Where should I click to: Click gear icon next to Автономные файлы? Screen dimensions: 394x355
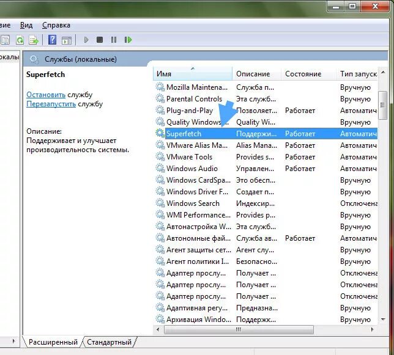(160, 238)
